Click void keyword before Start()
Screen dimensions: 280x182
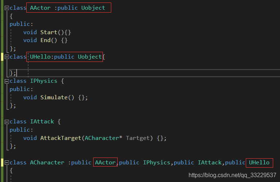tap(30, 32)
